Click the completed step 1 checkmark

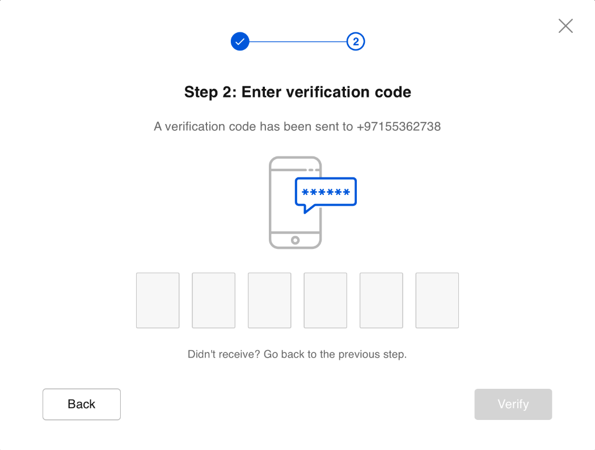point(240,41)
